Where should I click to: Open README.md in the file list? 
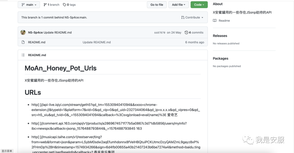[37, 42]
